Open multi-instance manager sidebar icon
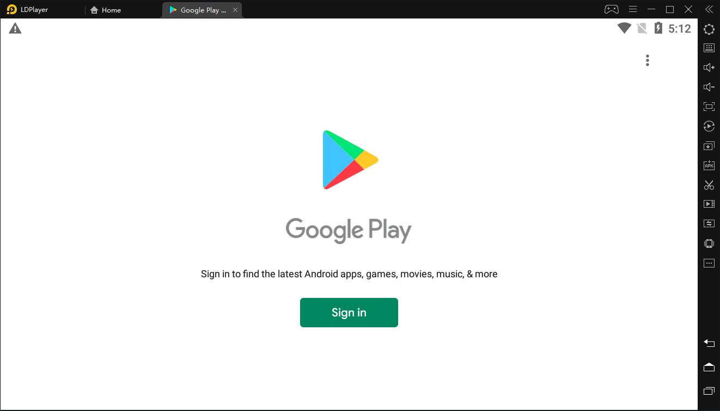 709,146
